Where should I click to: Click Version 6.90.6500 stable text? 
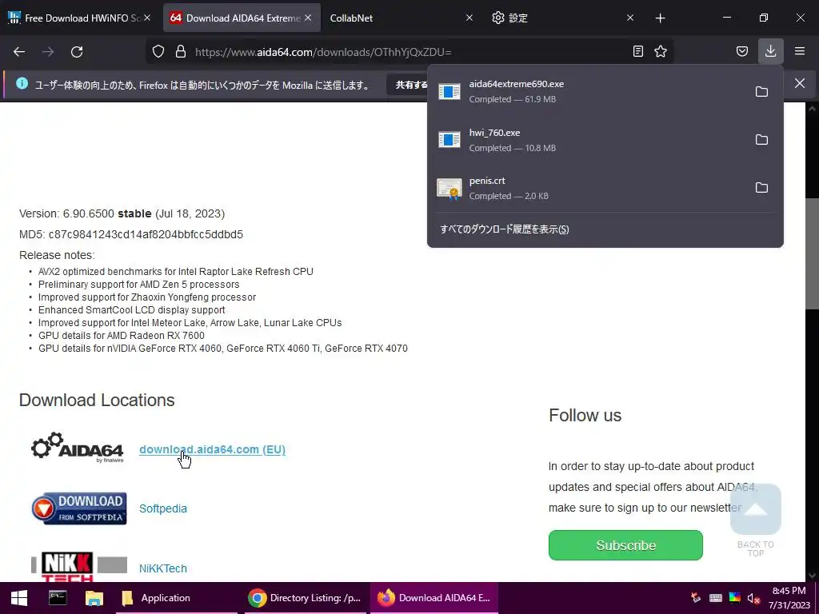click(x=122, y=213)
